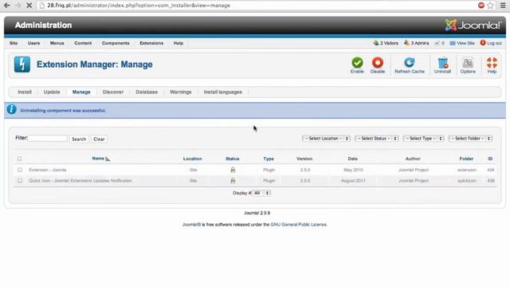Viewport: 510px width, 287px height.
Task: Switch to the Warnings tab
Action: [181, 92]
